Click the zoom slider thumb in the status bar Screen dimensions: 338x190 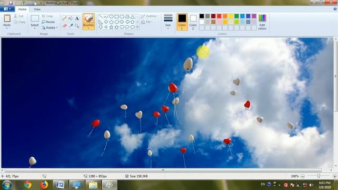point(318,176)
